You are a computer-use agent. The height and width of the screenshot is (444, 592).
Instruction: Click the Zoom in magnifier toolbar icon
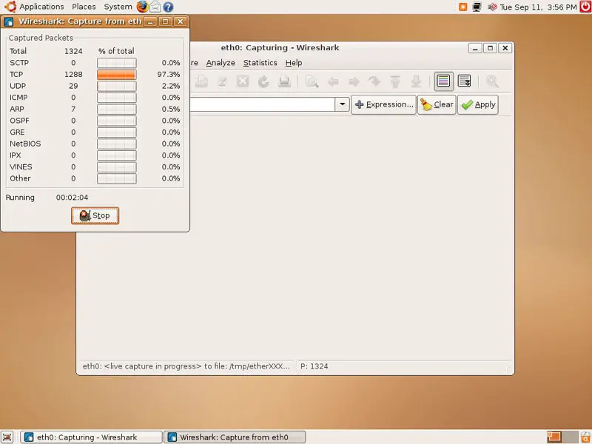(x=492, y=81)
